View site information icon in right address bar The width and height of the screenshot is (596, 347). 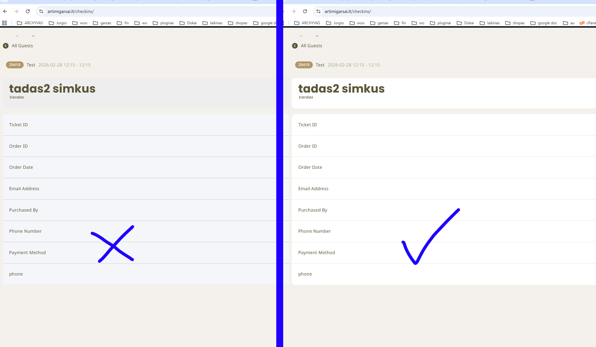click(318, 11)
